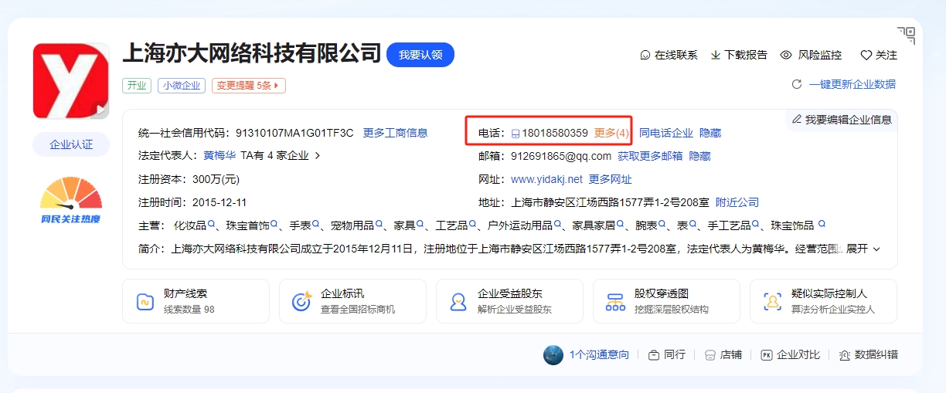
Task: Follow the company via the 关注 heart
Action: click(x=879, y=56)
